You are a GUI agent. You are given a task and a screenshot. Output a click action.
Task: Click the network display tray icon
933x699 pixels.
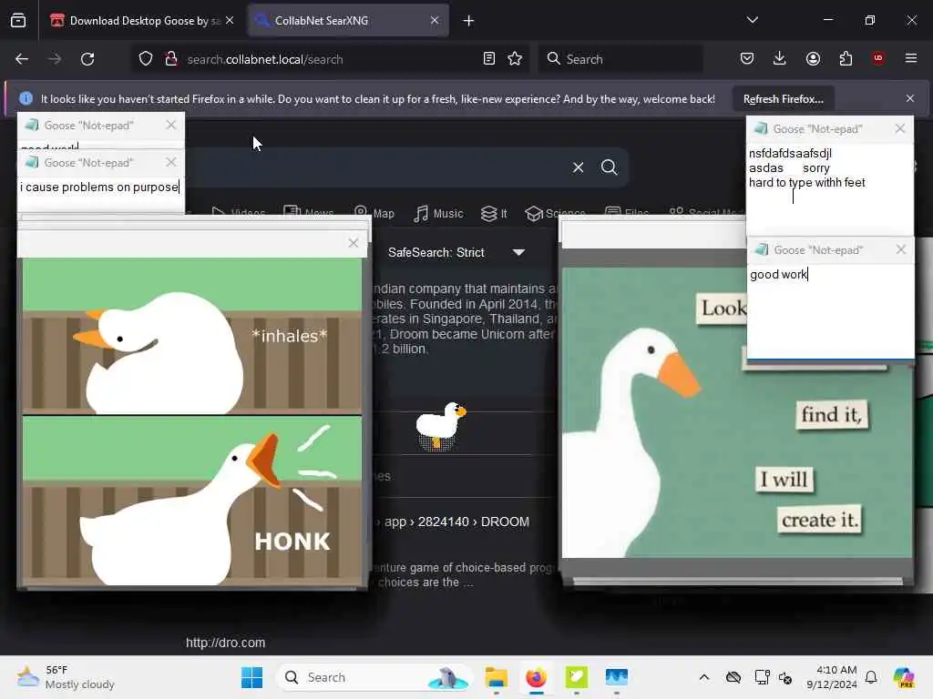(762, 677)
